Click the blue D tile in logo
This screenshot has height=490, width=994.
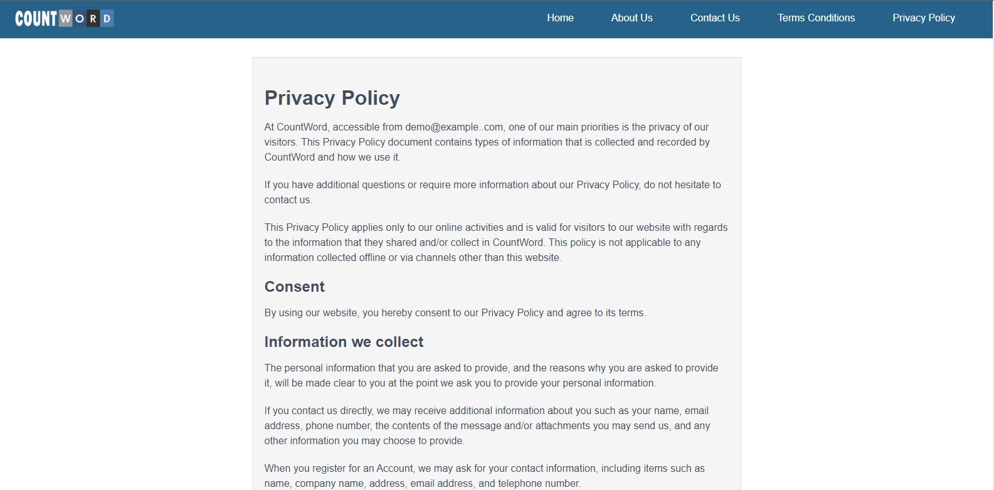point(107,19)
